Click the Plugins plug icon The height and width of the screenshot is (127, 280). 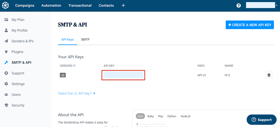pos(6,52)
